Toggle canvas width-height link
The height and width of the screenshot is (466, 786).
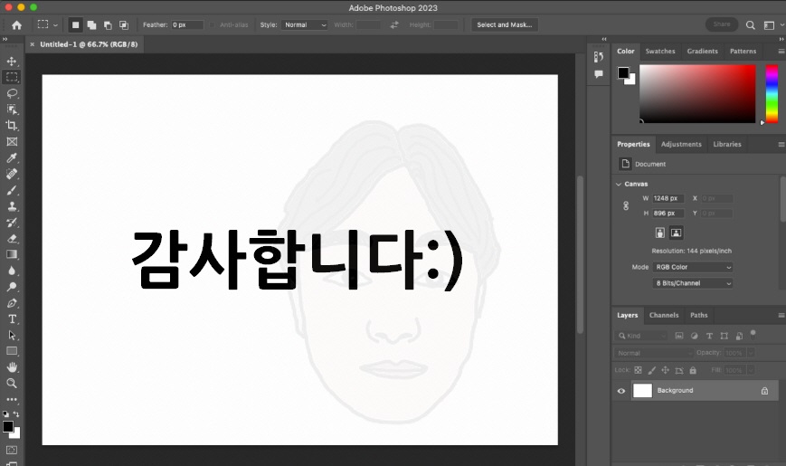coord(626,205)
